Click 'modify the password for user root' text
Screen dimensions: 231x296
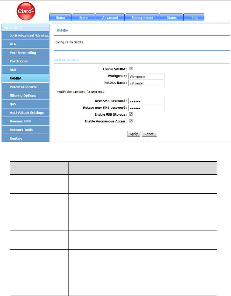pyautogui.click(x=80, y=92)
